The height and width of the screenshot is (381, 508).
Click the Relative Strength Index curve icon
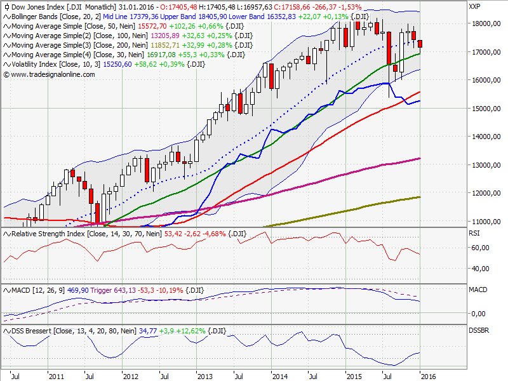tap(7, 234)
